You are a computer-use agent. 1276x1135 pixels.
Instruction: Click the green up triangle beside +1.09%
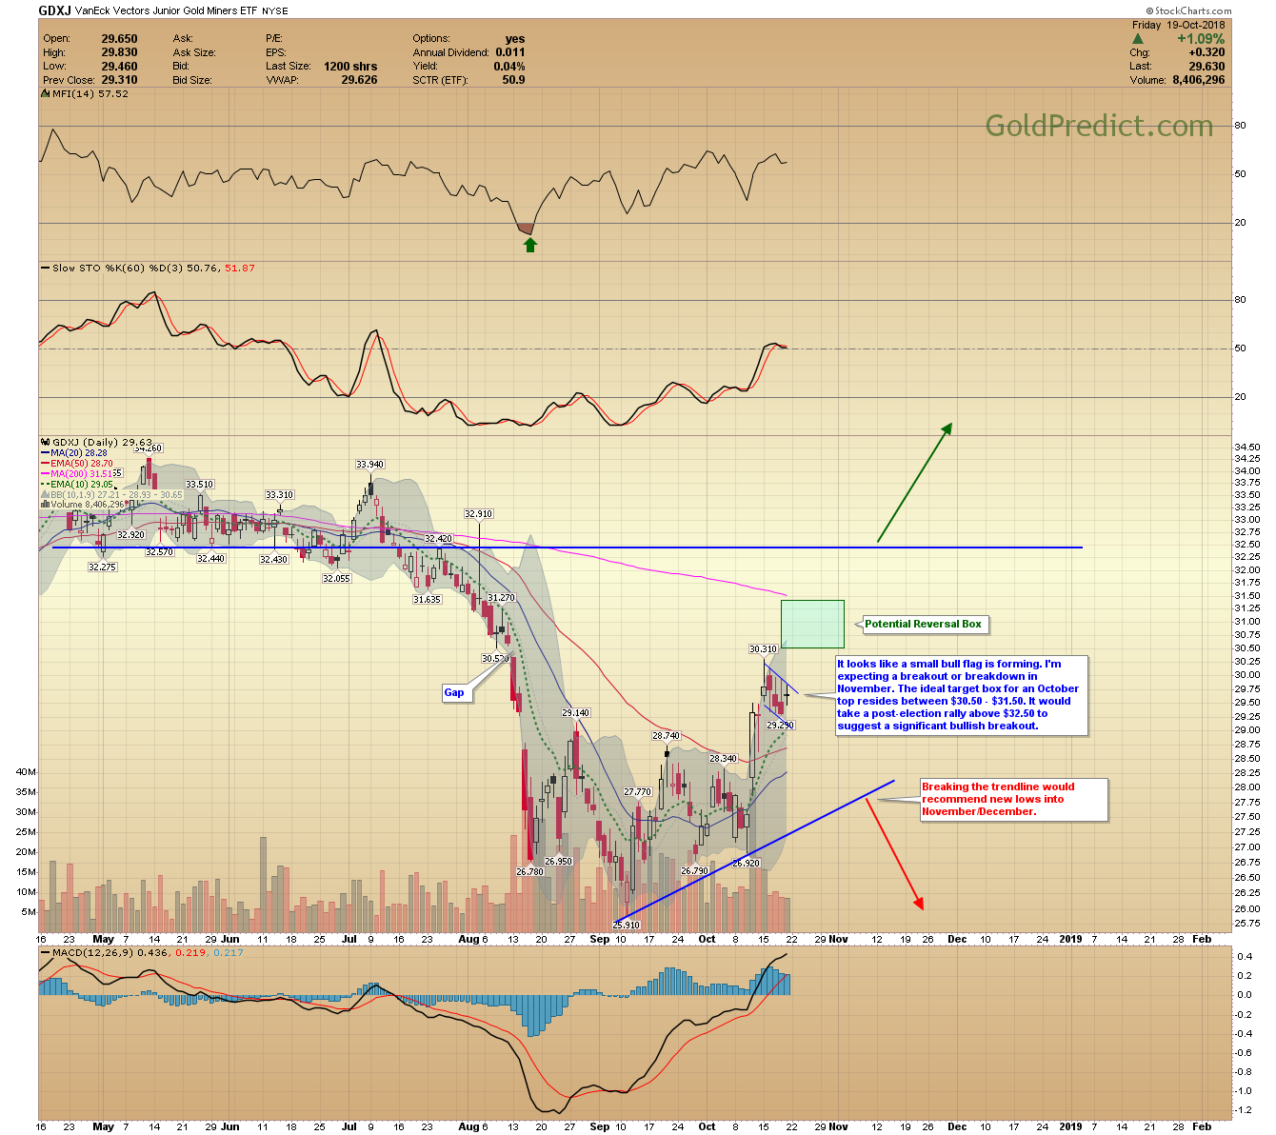[x=1138, y=39]
